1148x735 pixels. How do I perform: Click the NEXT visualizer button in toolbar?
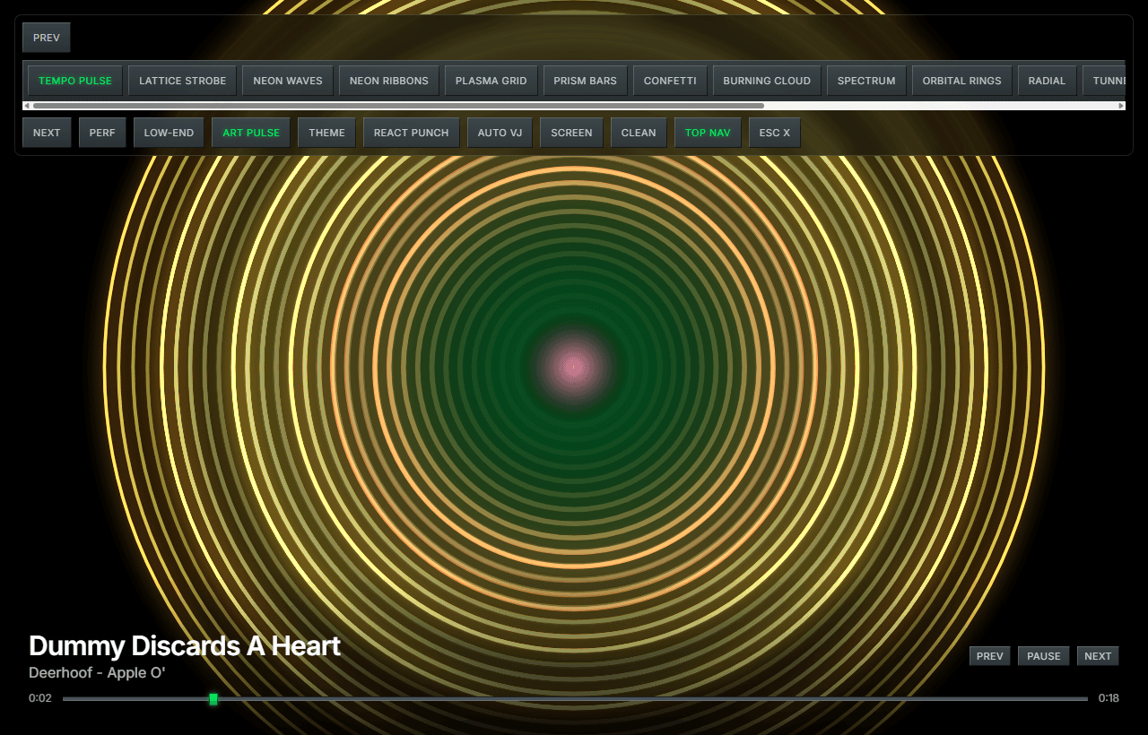47,133
